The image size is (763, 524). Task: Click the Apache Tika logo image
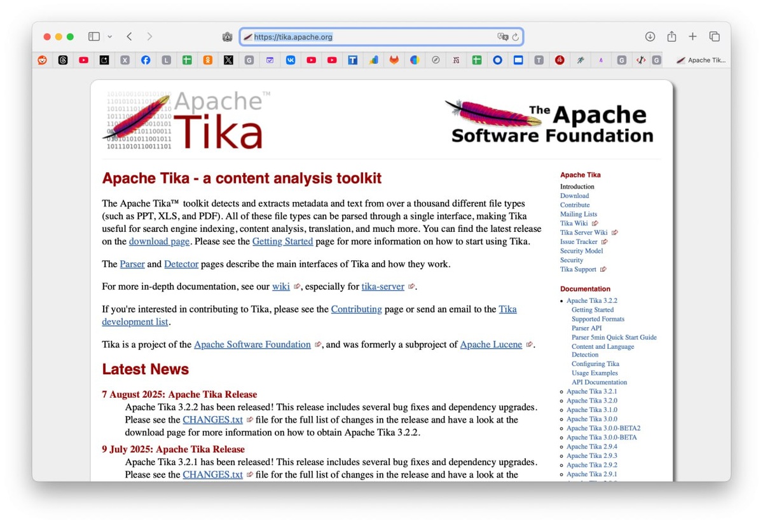click(x=186, y=120)
